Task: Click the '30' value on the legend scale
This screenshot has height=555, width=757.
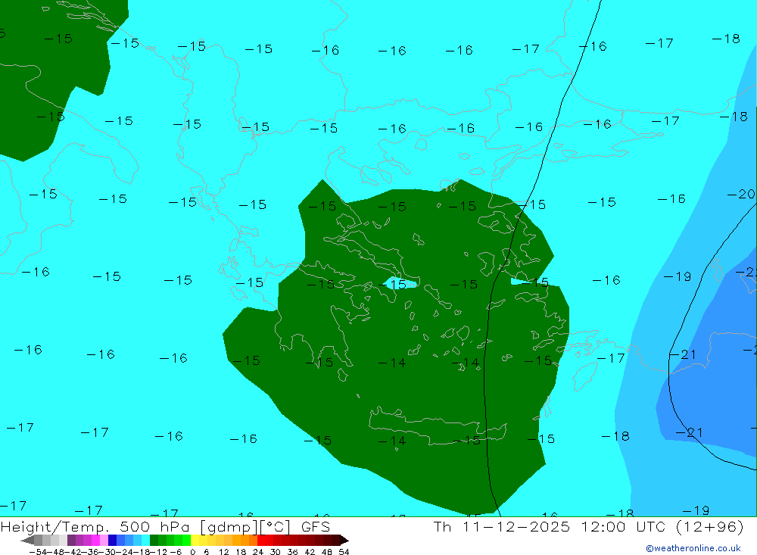Action: pyautogui.click(x=276, y=552)
